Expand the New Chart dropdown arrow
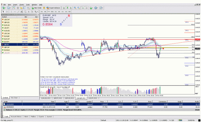 (5, 8)
